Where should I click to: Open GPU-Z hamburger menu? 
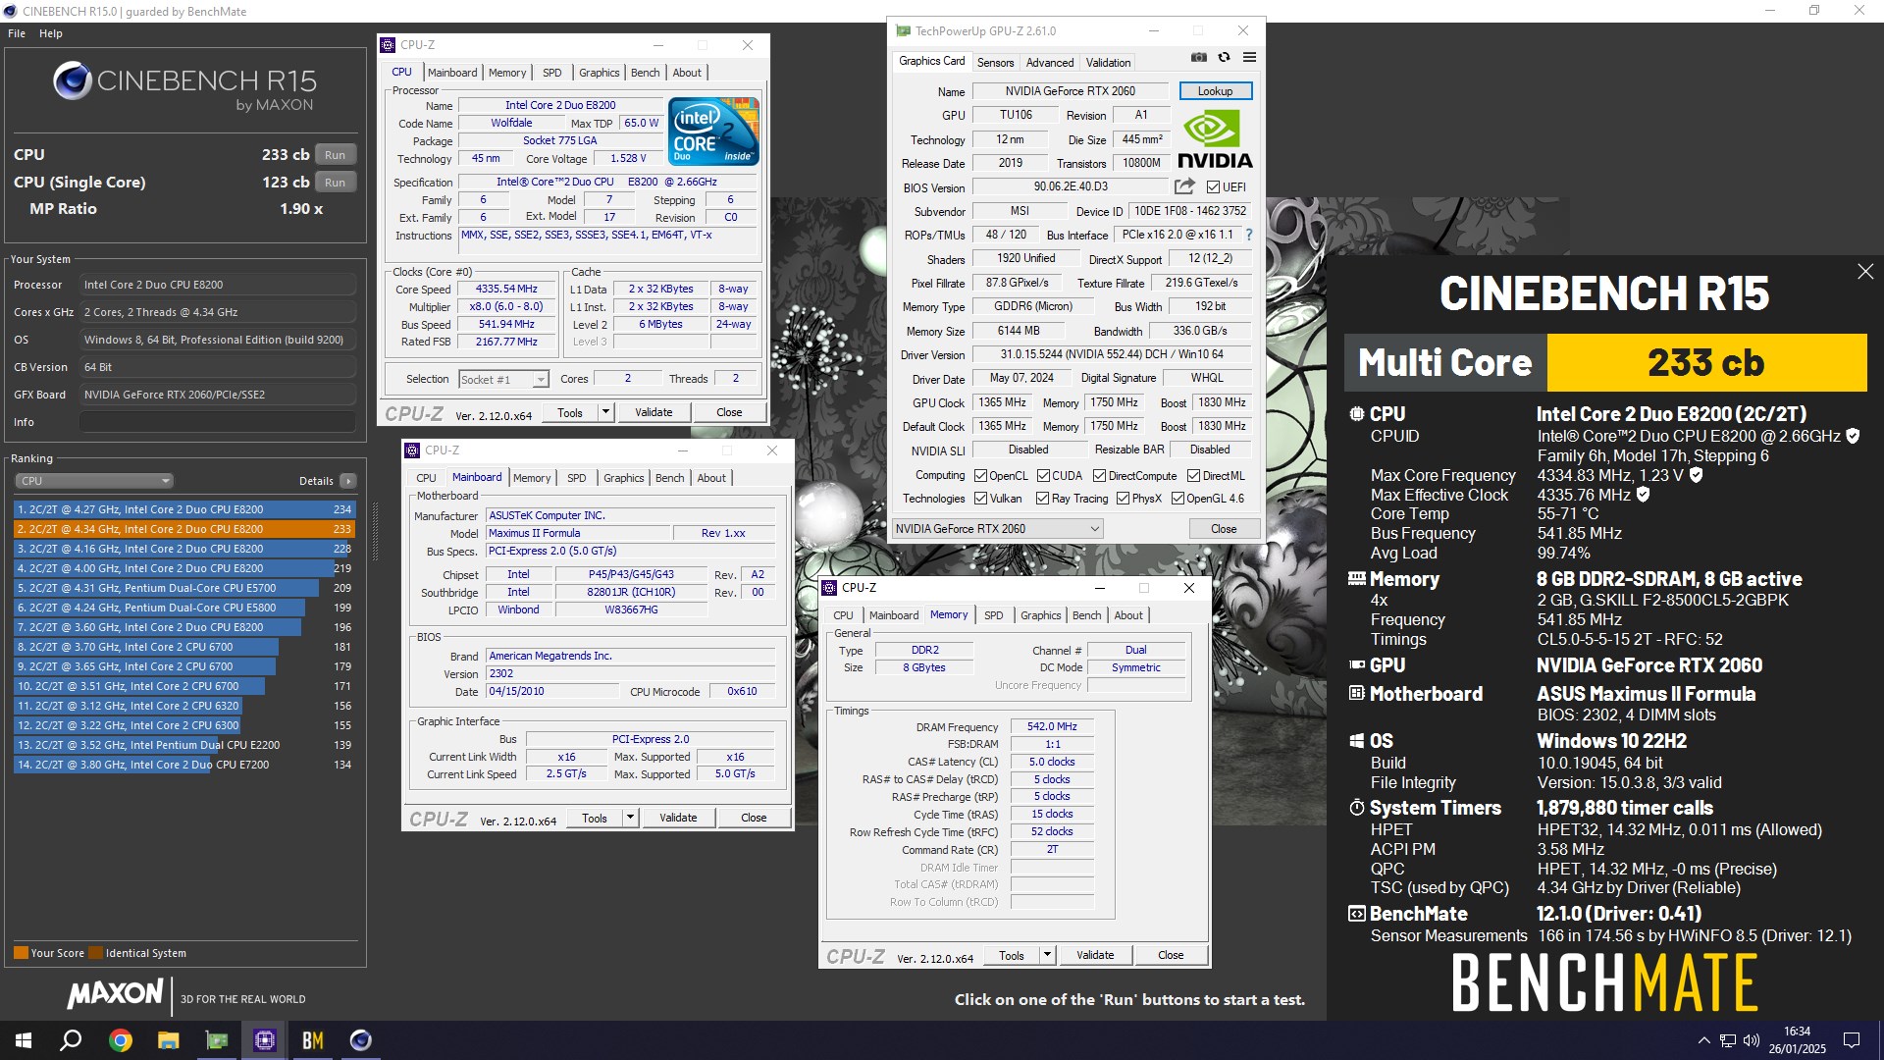click(x=1249, y=57)
